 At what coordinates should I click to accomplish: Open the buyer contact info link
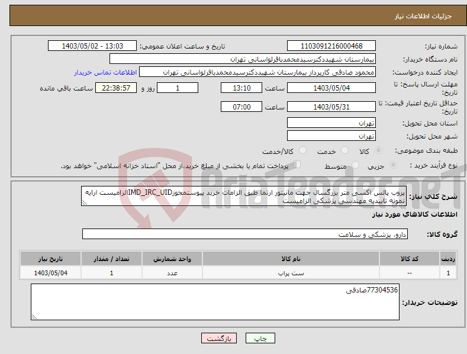[105, 72]
